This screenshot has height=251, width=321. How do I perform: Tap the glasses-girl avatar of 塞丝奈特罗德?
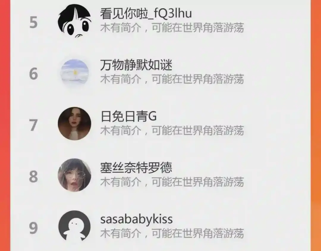click(x=75, y=175)
